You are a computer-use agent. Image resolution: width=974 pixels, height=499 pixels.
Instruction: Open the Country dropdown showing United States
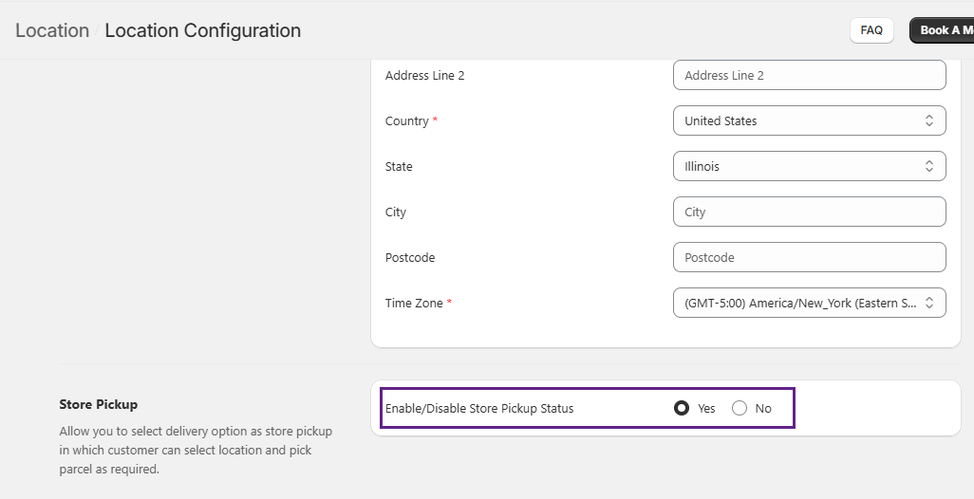(x=809, y=121)
